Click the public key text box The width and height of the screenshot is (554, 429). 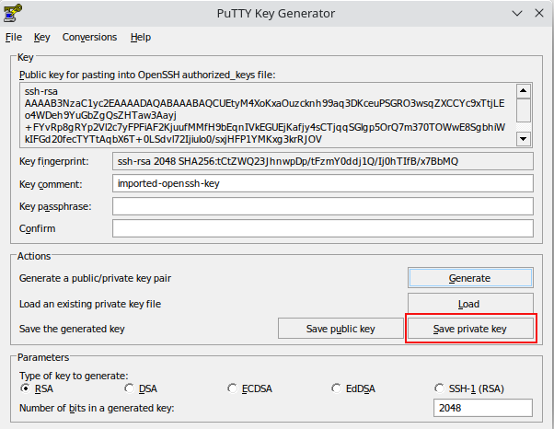(x=268, y=115)
